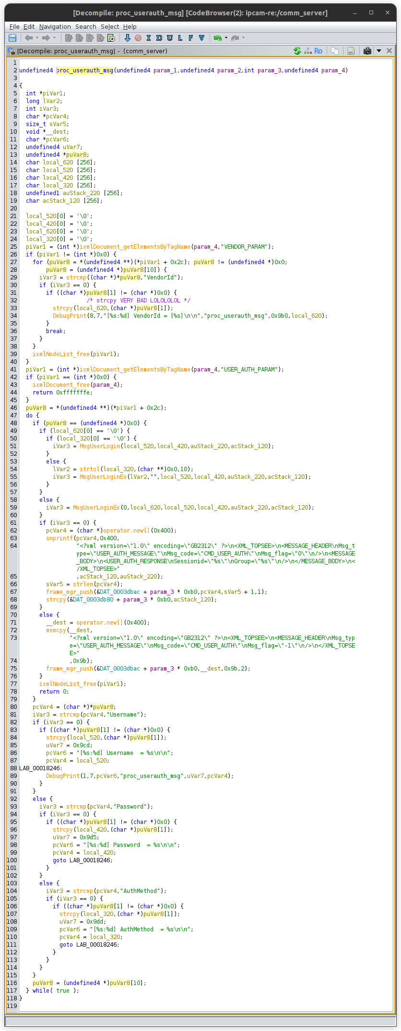Click memcpy call on line 72
Viewport: 401px width, 1031px height.
[x=56, y=630]
